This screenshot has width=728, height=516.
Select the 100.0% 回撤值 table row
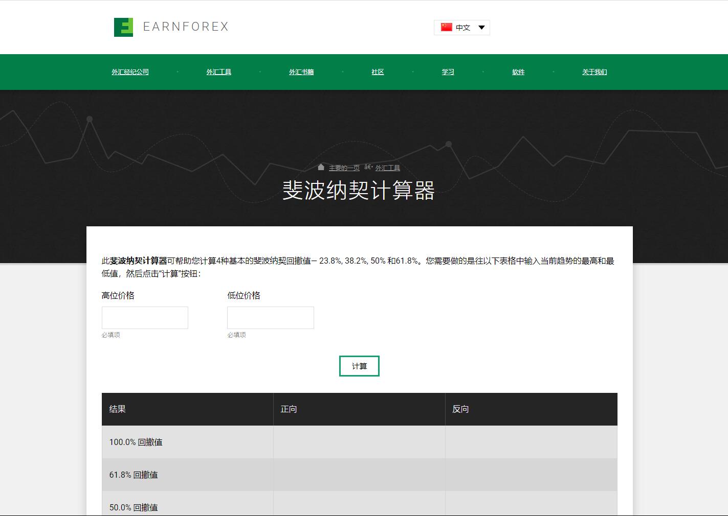coord(136,442)
